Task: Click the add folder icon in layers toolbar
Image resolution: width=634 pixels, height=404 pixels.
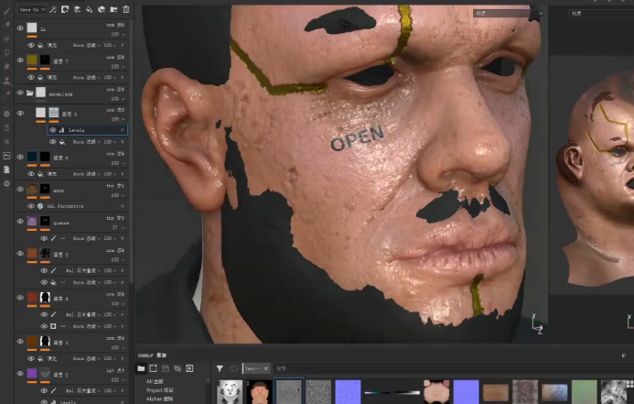Action: tap(113, 9)
